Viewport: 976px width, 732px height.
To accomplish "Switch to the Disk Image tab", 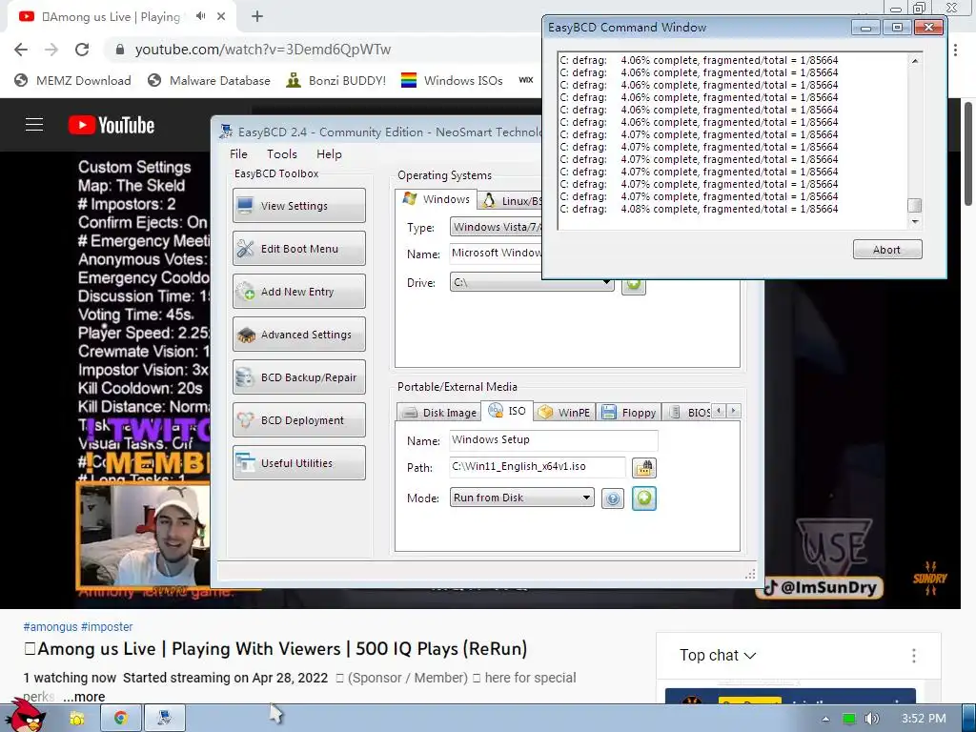I will (x=439, y=413).
